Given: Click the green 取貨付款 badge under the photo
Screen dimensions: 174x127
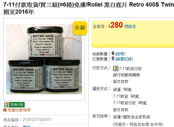Looking at the screenshot, I should (15, 105).
